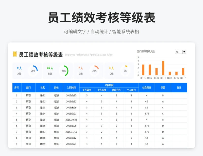203x156 pixels.
Task: Open the grade dropdown arrow above the bar chart
Action: (x=184, y=52)
